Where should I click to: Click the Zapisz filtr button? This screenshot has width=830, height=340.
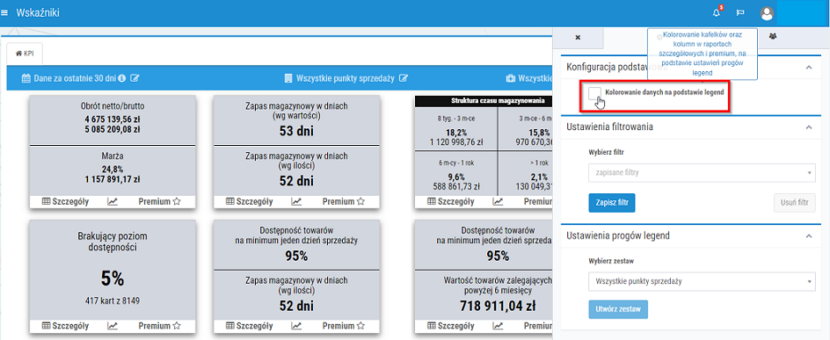(x=611, y=203)
